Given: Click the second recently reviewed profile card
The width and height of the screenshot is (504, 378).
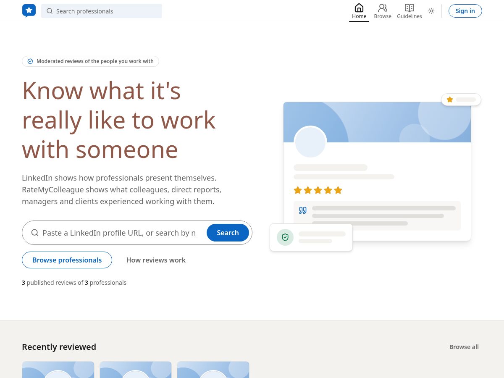Looking at the screenshot, I should point(136,370).
